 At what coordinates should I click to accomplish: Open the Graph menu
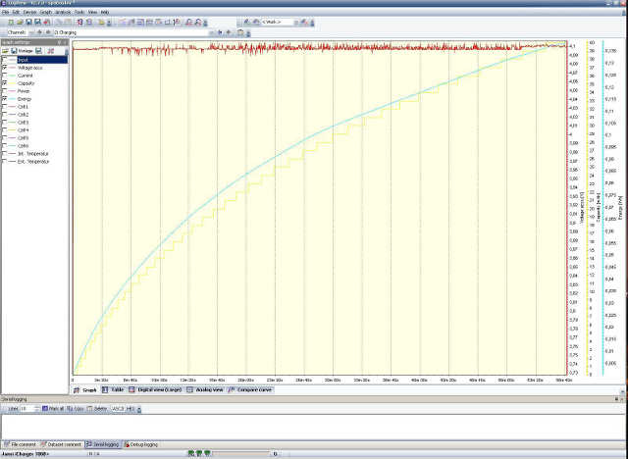pos(45,12)
